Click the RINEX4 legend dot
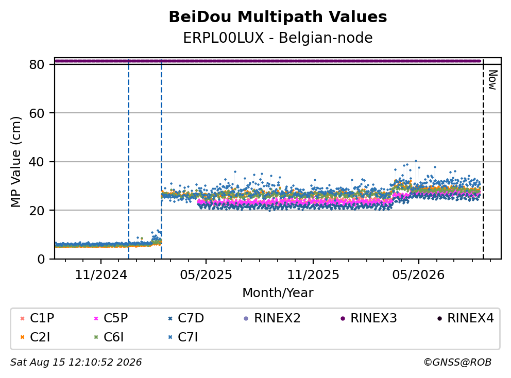The height and width of the screenshot is (378, 511). coord(439,318)
